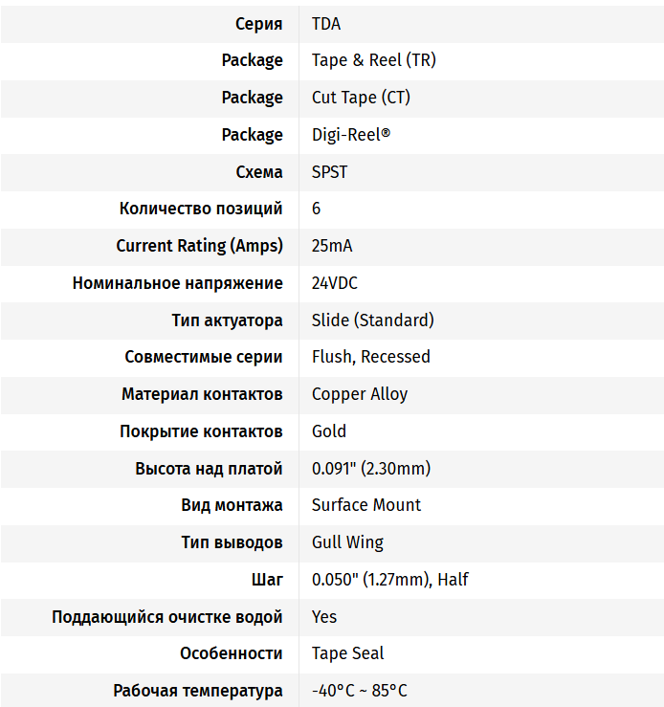Click the Gull Wing value
Viewport: 664px width, 707px height.
pyautogui.click(x=347, y=542)
